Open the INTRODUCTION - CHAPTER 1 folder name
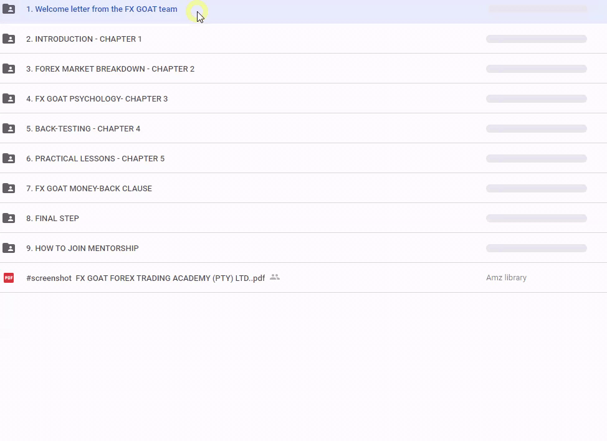 [84, 39]
